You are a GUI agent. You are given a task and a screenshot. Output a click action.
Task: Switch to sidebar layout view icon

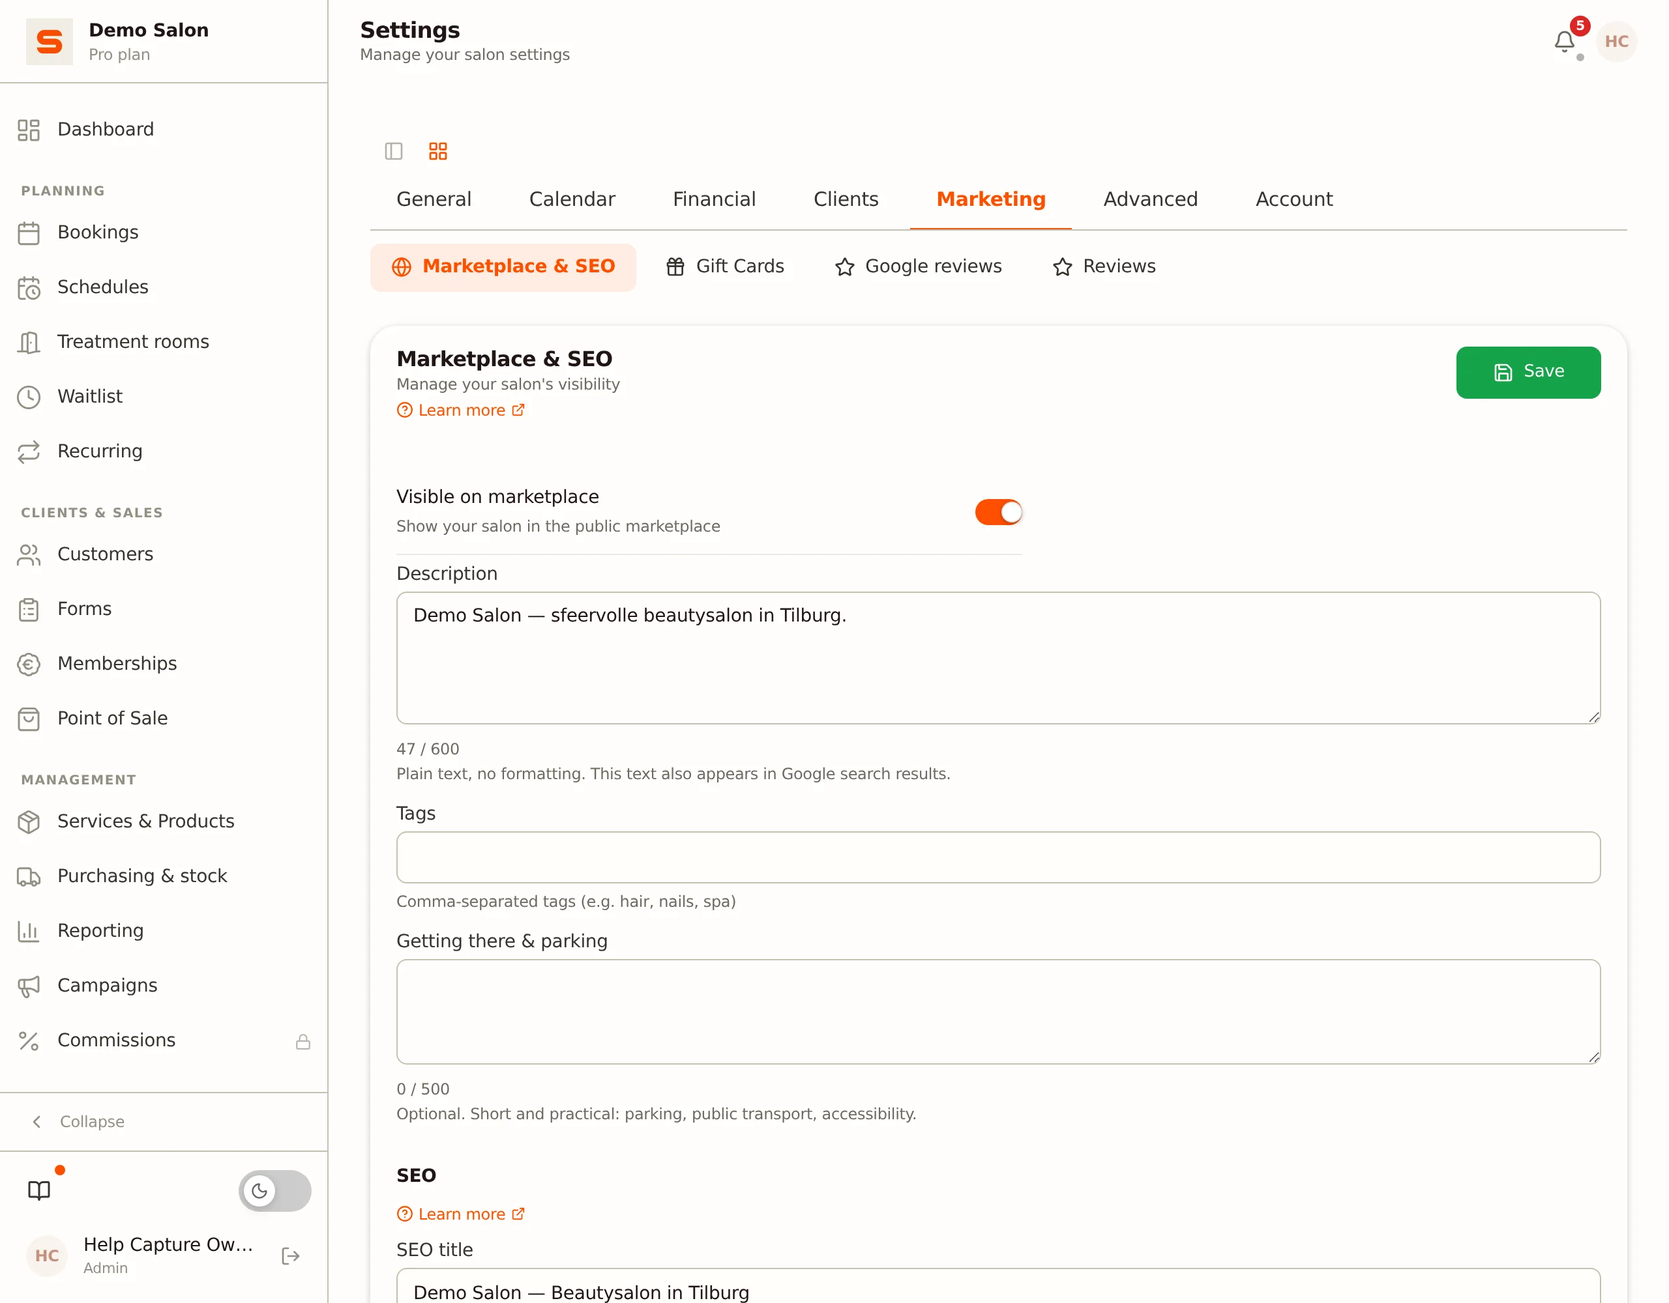coord(394,151)
